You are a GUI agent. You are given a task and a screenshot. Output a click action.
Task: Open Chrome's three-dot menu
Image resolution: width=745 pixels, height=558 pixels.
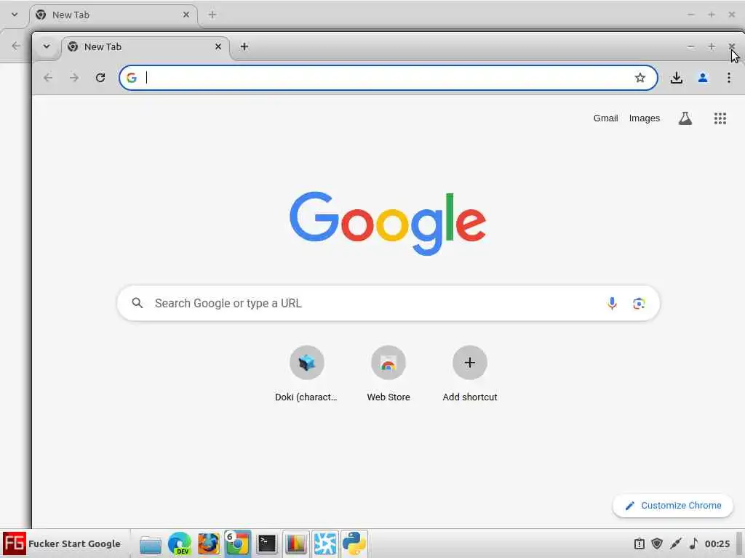[728, 77]
